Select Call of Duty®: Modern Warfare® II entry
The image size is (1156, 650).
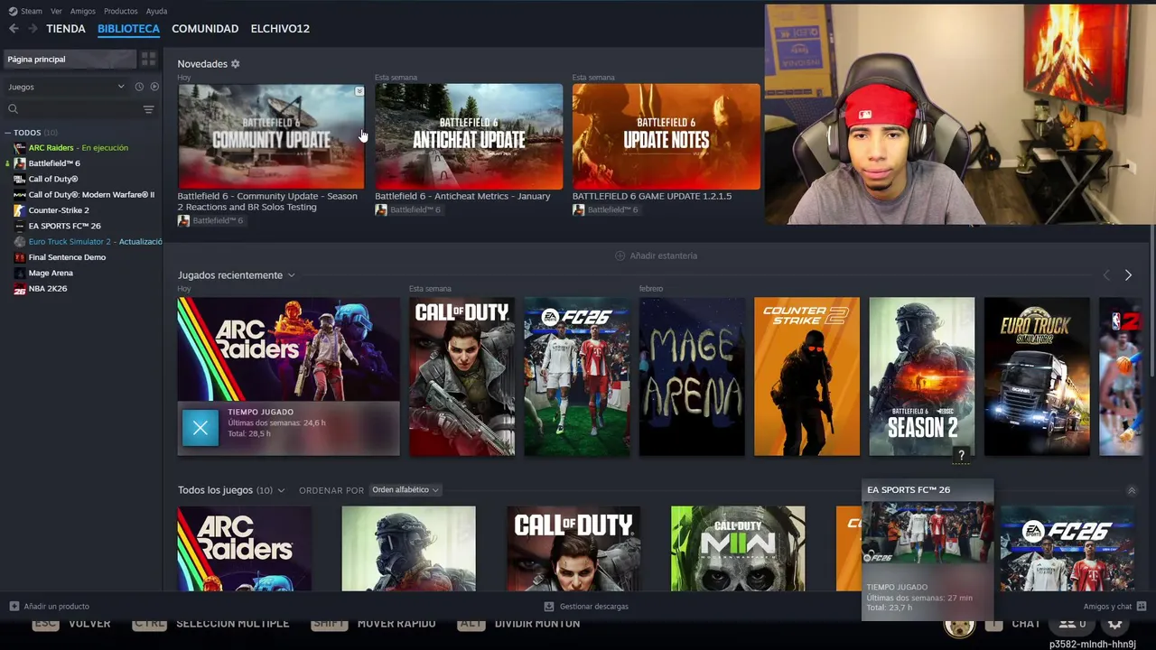point(91,195)
